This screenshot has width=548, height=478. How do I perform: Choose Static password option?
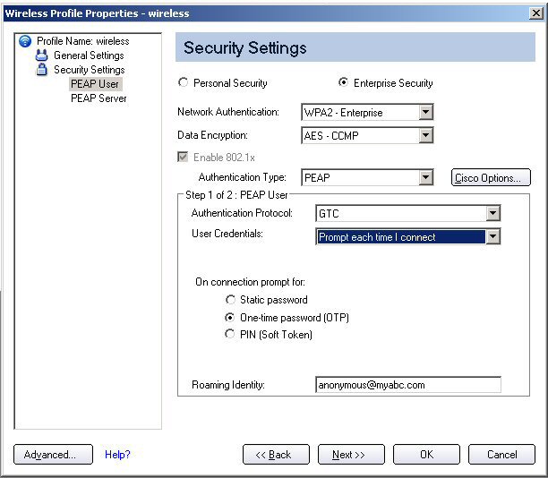(x=230, y=300)
